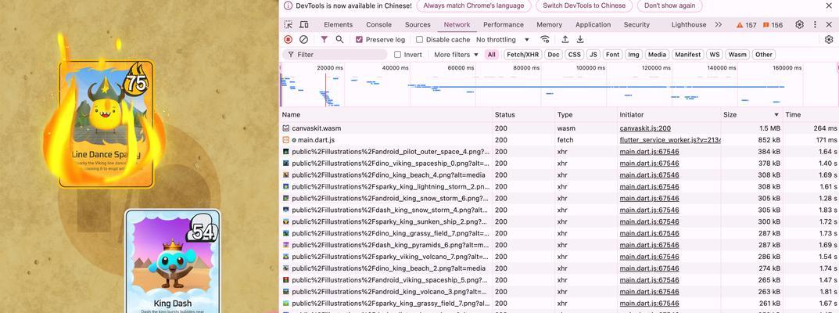Screen dimensions: 839x313
Task: Select the All request type filter
Action: 492,55
